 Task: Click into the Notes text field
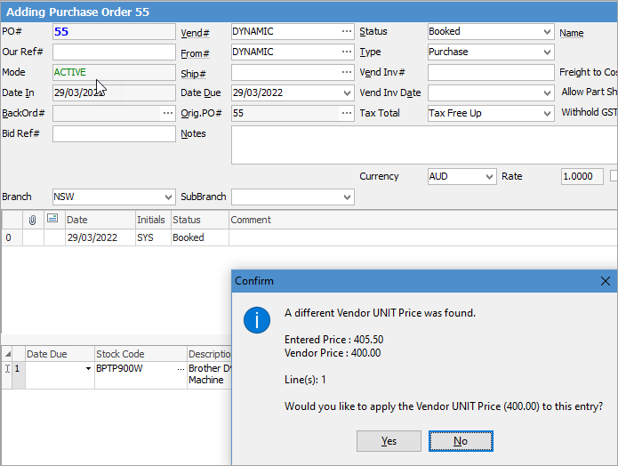pyautogui.click(x=418, y=145)
